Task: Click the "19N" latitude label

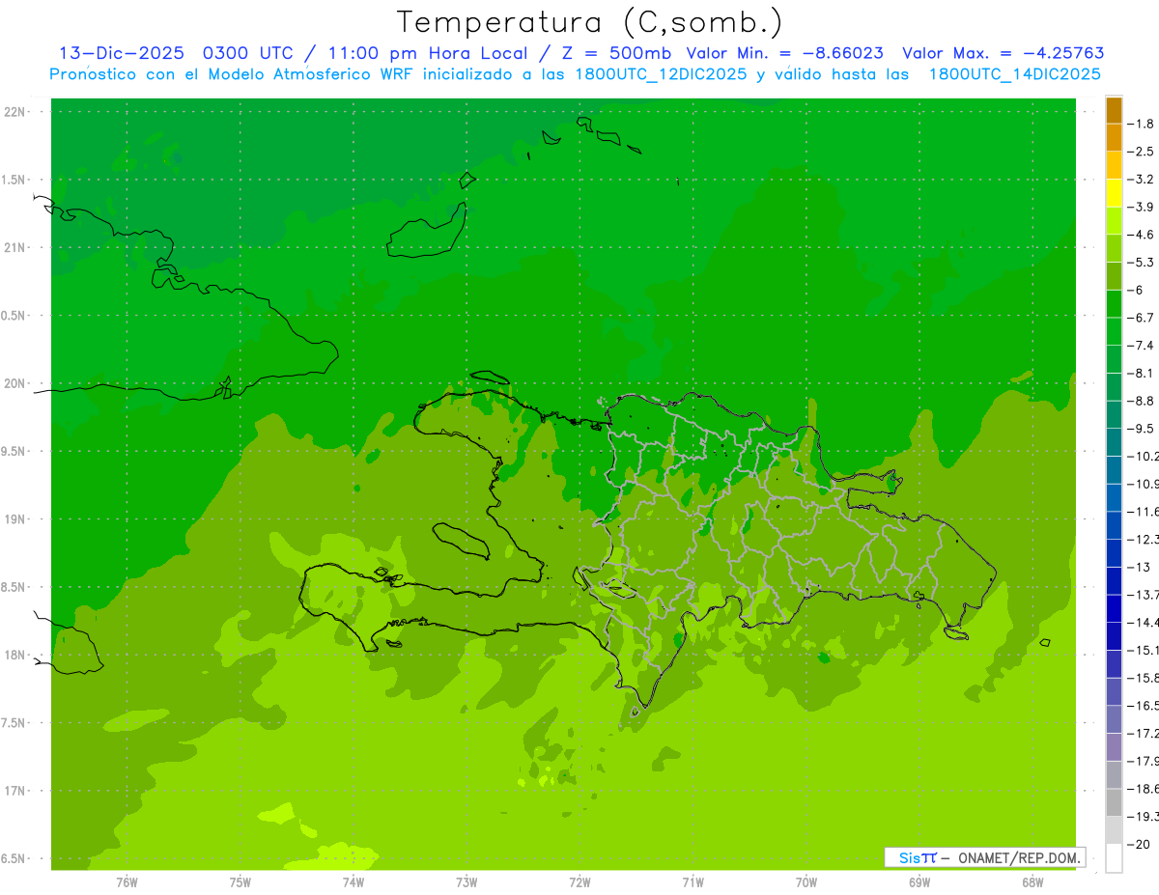Action: tap(16, 519)
